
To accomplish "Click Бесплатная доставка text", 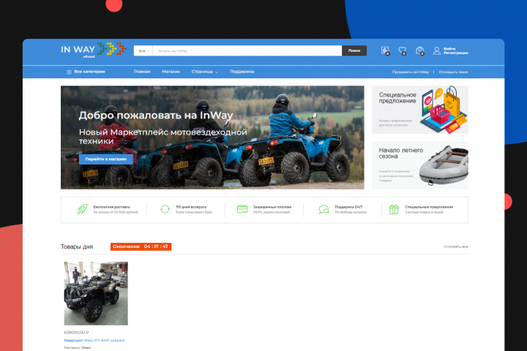I will click(x=111, y=207).
